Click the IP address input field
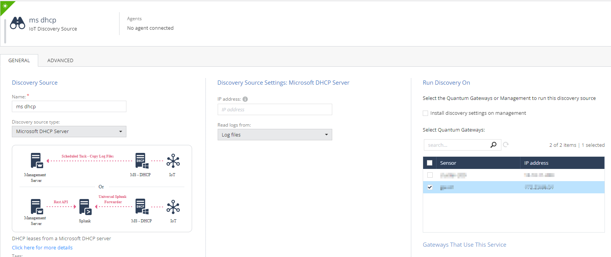The width and height of the screenshot is (611, 257). pos(275,109)
